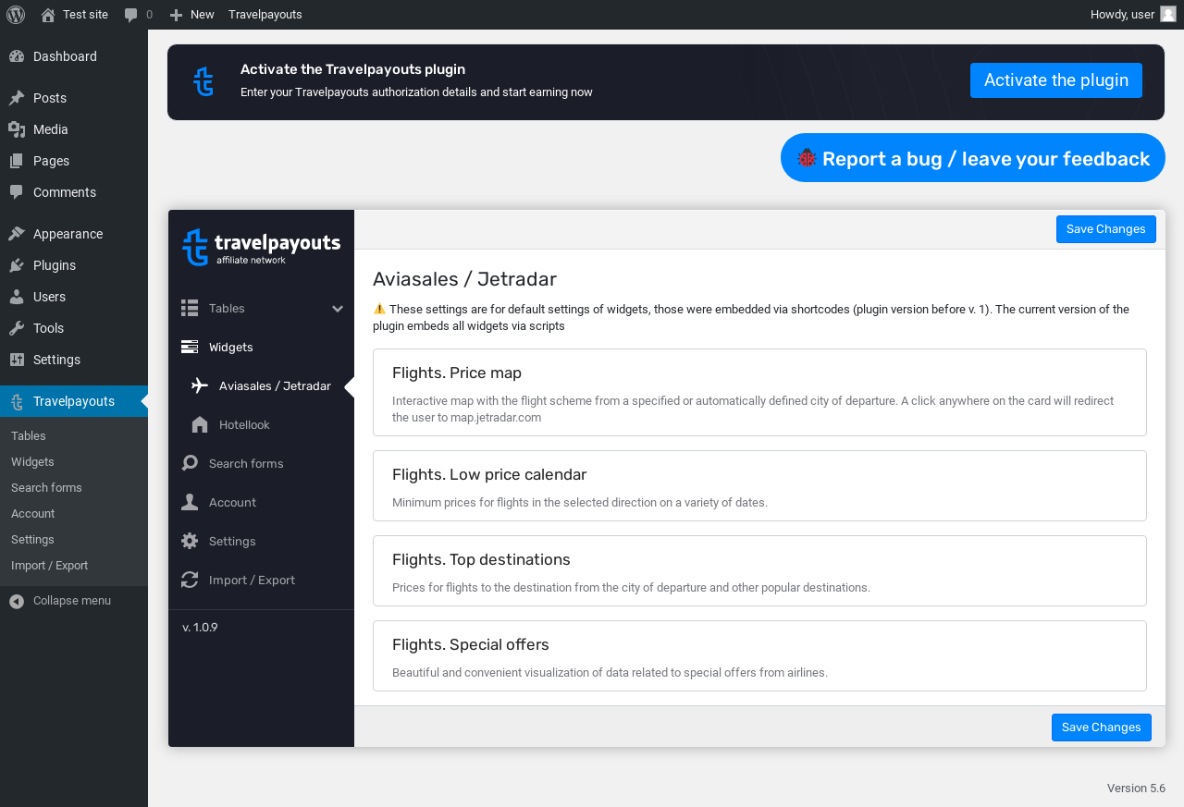Click the Hotellook house icon
Screen dimensions: 1184x807
tap(200, 424)
